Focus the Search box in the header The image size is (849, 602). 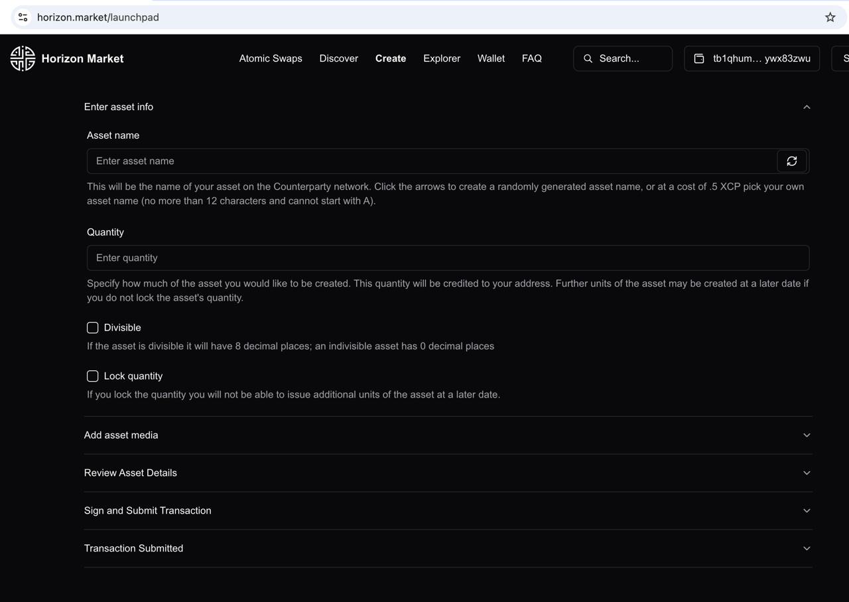623,58
